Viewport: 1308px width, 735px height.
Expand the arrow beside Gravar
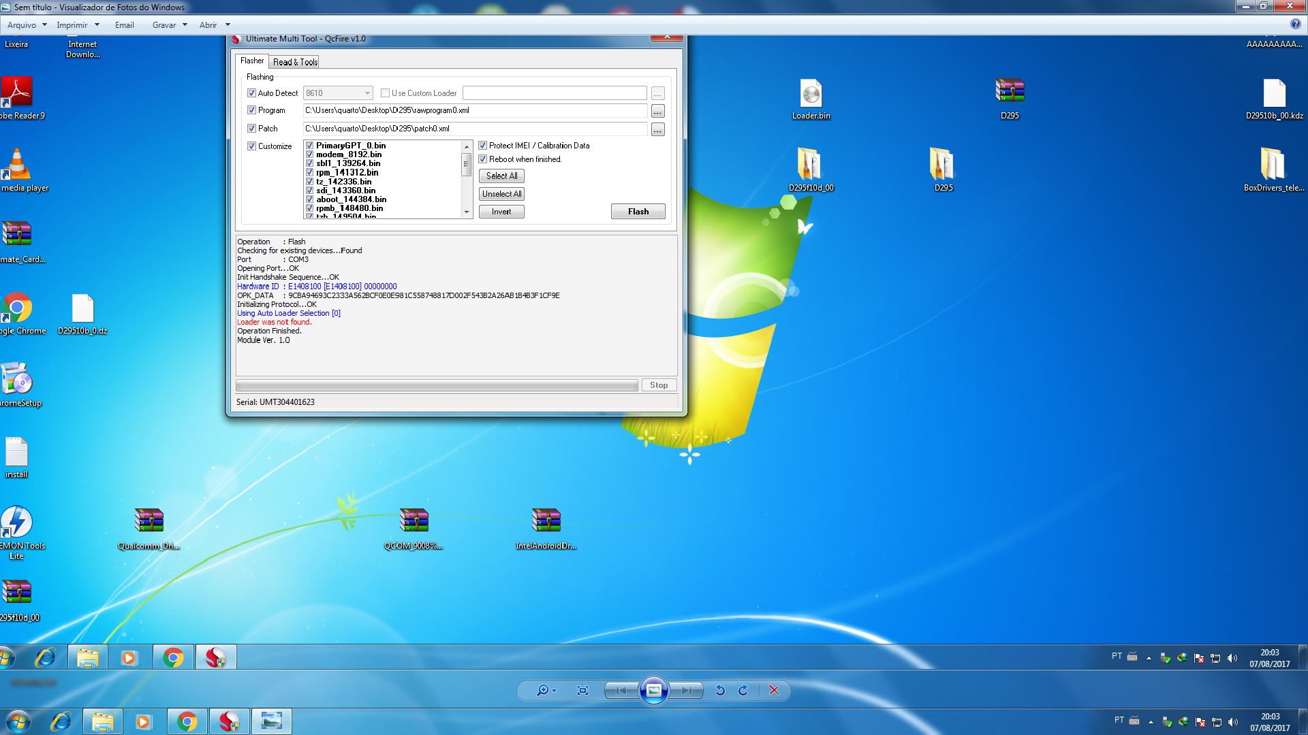[x=185, y=25]
